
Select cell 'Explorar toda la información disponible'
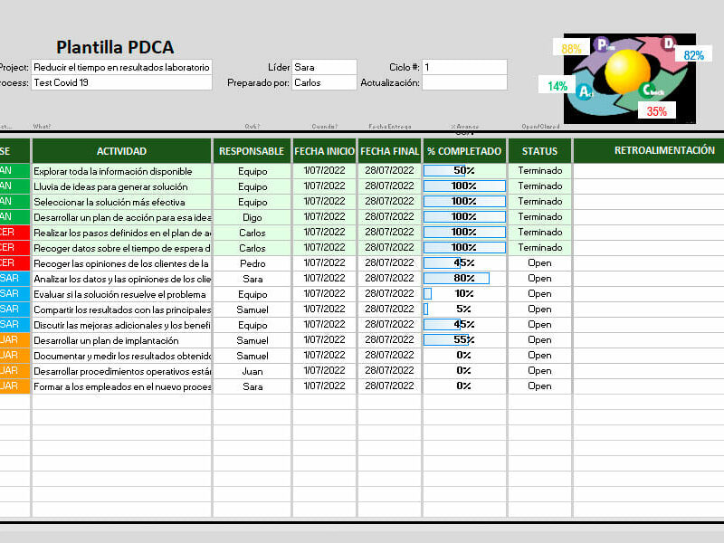122,171
